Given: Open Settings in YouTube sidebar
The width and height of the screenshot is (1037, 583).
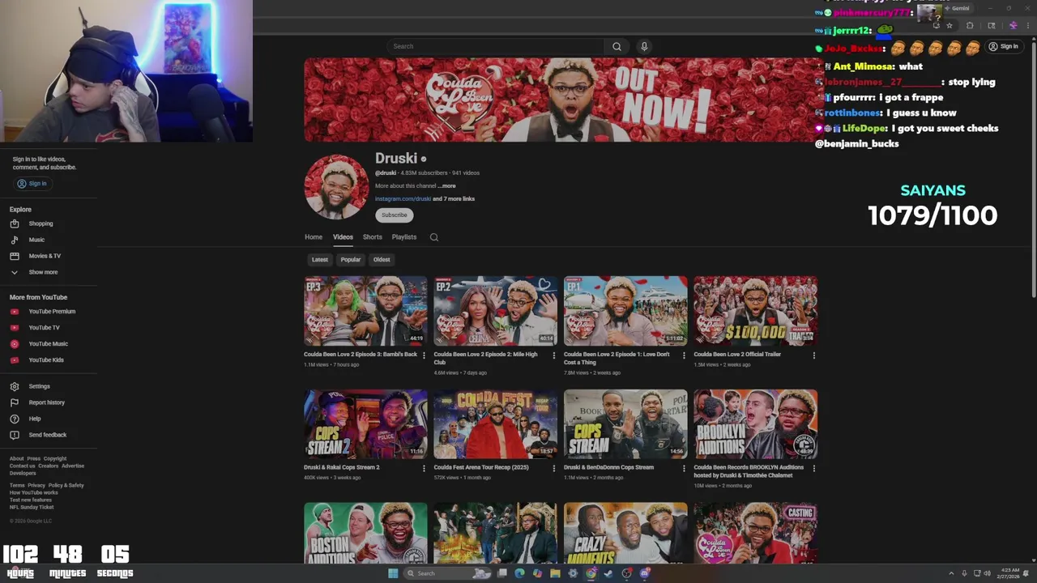Looking at the screenshot, I should 39,386.
